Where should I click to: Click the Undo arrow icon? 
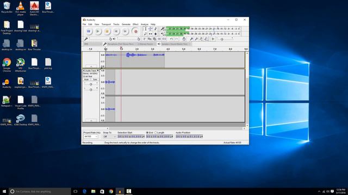pos(171,39)
